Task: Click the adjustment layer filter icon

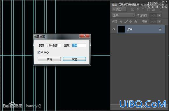Action: [138, 10]
